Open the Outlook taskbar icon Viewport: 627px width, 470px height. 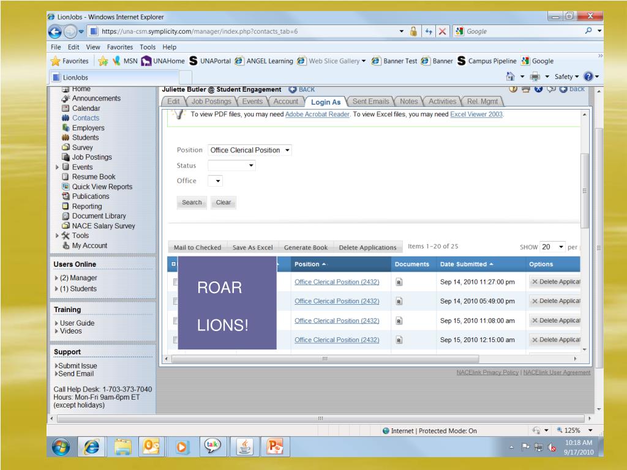tap(152, 447)
